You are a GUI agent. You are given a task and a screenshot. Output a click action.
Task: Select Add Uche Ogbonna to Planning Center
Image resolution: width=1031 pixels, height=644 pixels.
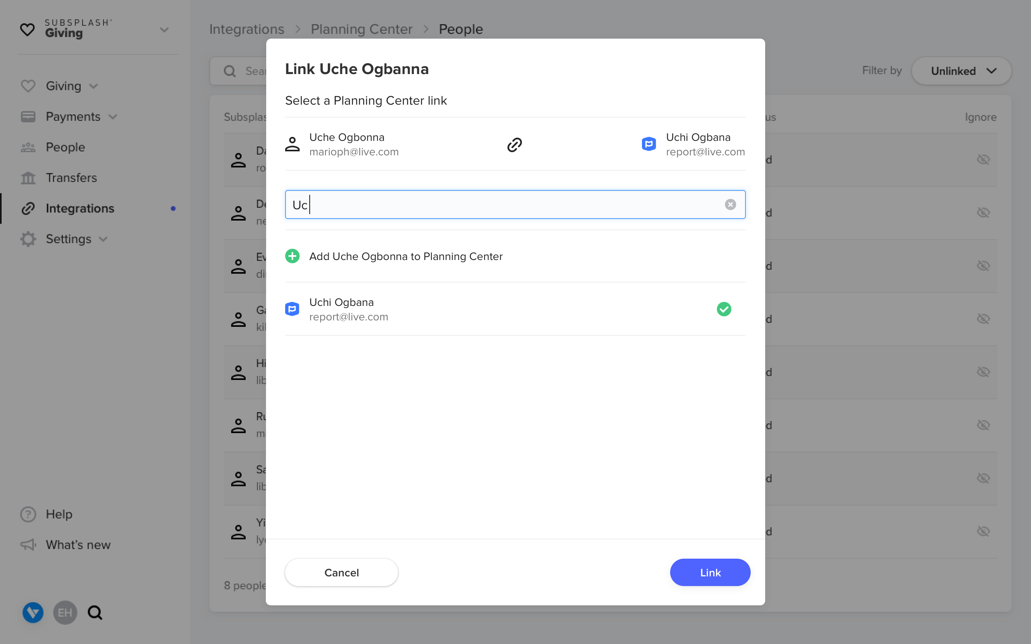click(x=405, y=256)
